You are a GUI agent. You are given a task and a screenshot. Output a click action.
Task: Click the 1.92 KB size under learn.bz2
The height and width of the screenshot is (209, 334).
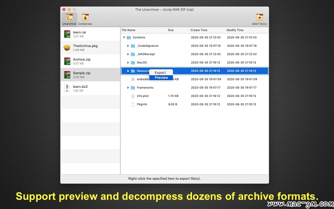click(78, 91)
